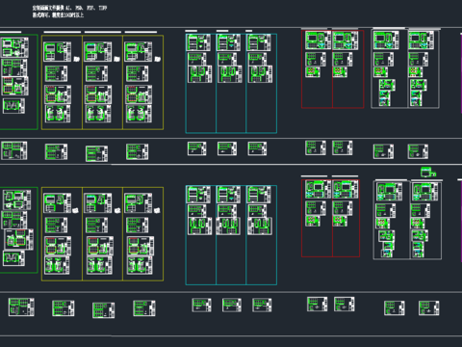This screenshot has height=347, width=462.
Task: Select bottom sheet in lower cyan frame's third column
Action: click(x=260, y=226)
